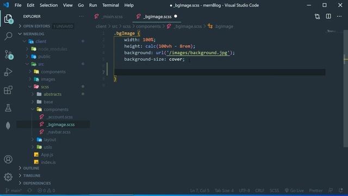Click the synchronize changes icon in status bar
Screen dimensions: 348x196
pyautogui.click(x=29, y=191)
